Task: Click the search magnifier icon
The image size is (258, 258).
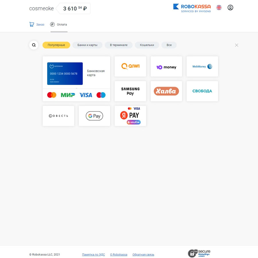Action: click(x=34, y=45)
